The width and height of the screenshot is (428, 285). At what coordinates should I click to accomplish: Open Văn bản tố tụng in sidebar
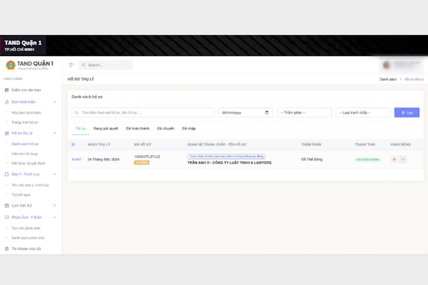(24, 154)
